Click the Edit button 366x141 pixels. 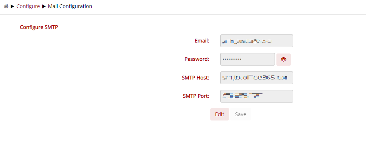(x=220, y=114)
